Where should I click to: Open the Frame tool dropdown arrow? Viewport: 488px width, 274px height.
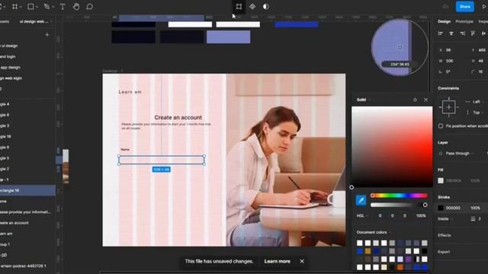coord(21,7)
